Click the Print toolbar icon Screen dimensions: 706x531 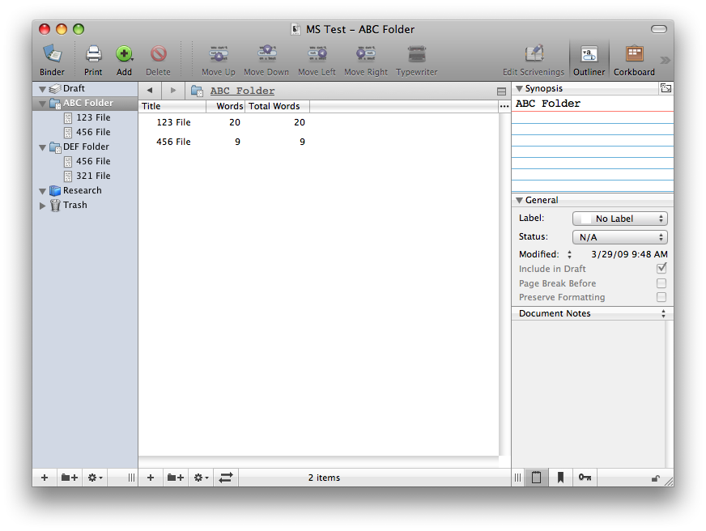(93, 54)
